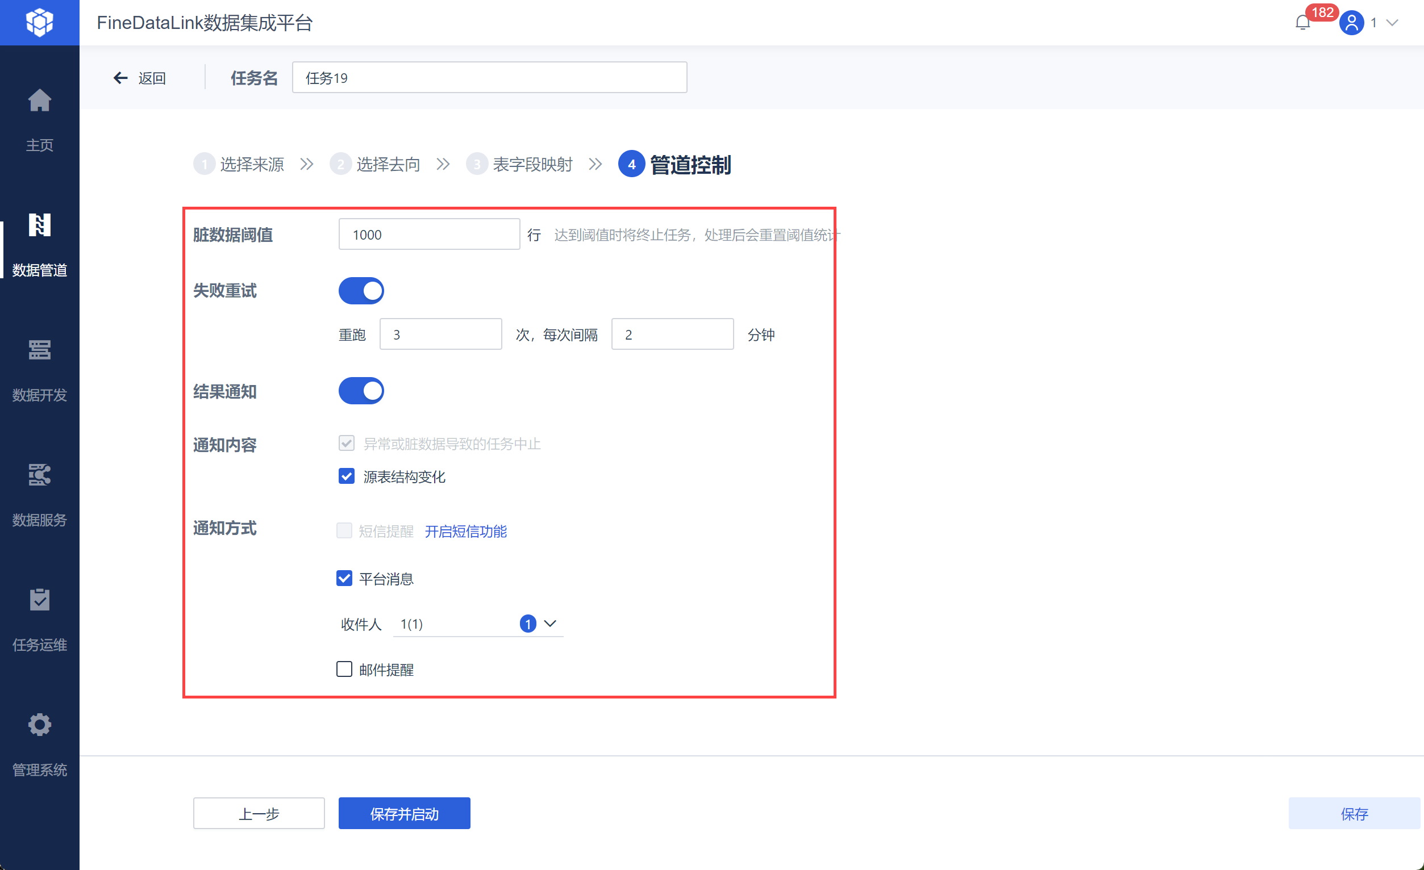Click the 保存并启动 button
Screen dimensions: 1424x870
[x=404, y=813]
